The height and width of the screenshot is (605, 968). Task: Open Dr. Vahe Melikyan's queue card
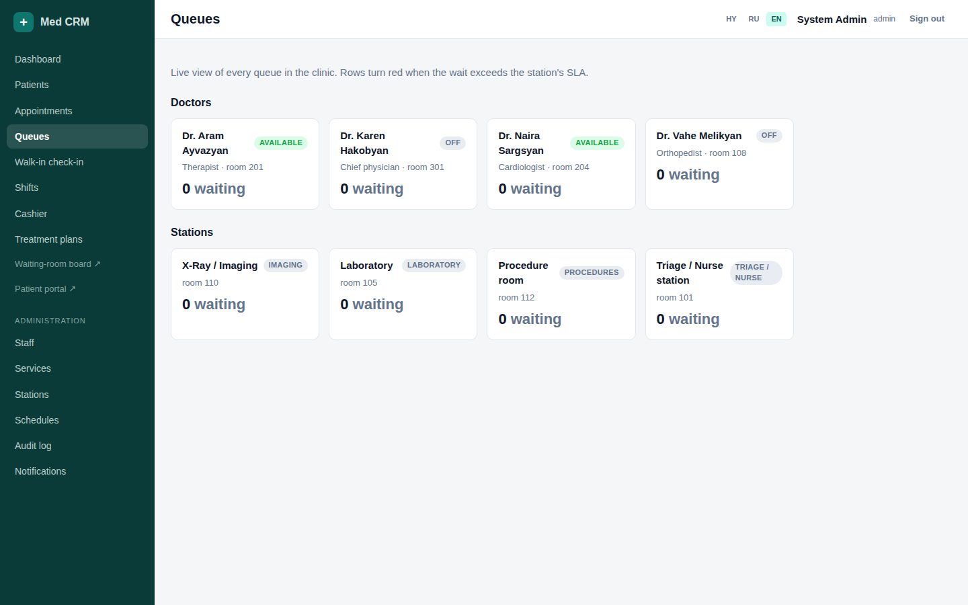click(x=719, y=164)
